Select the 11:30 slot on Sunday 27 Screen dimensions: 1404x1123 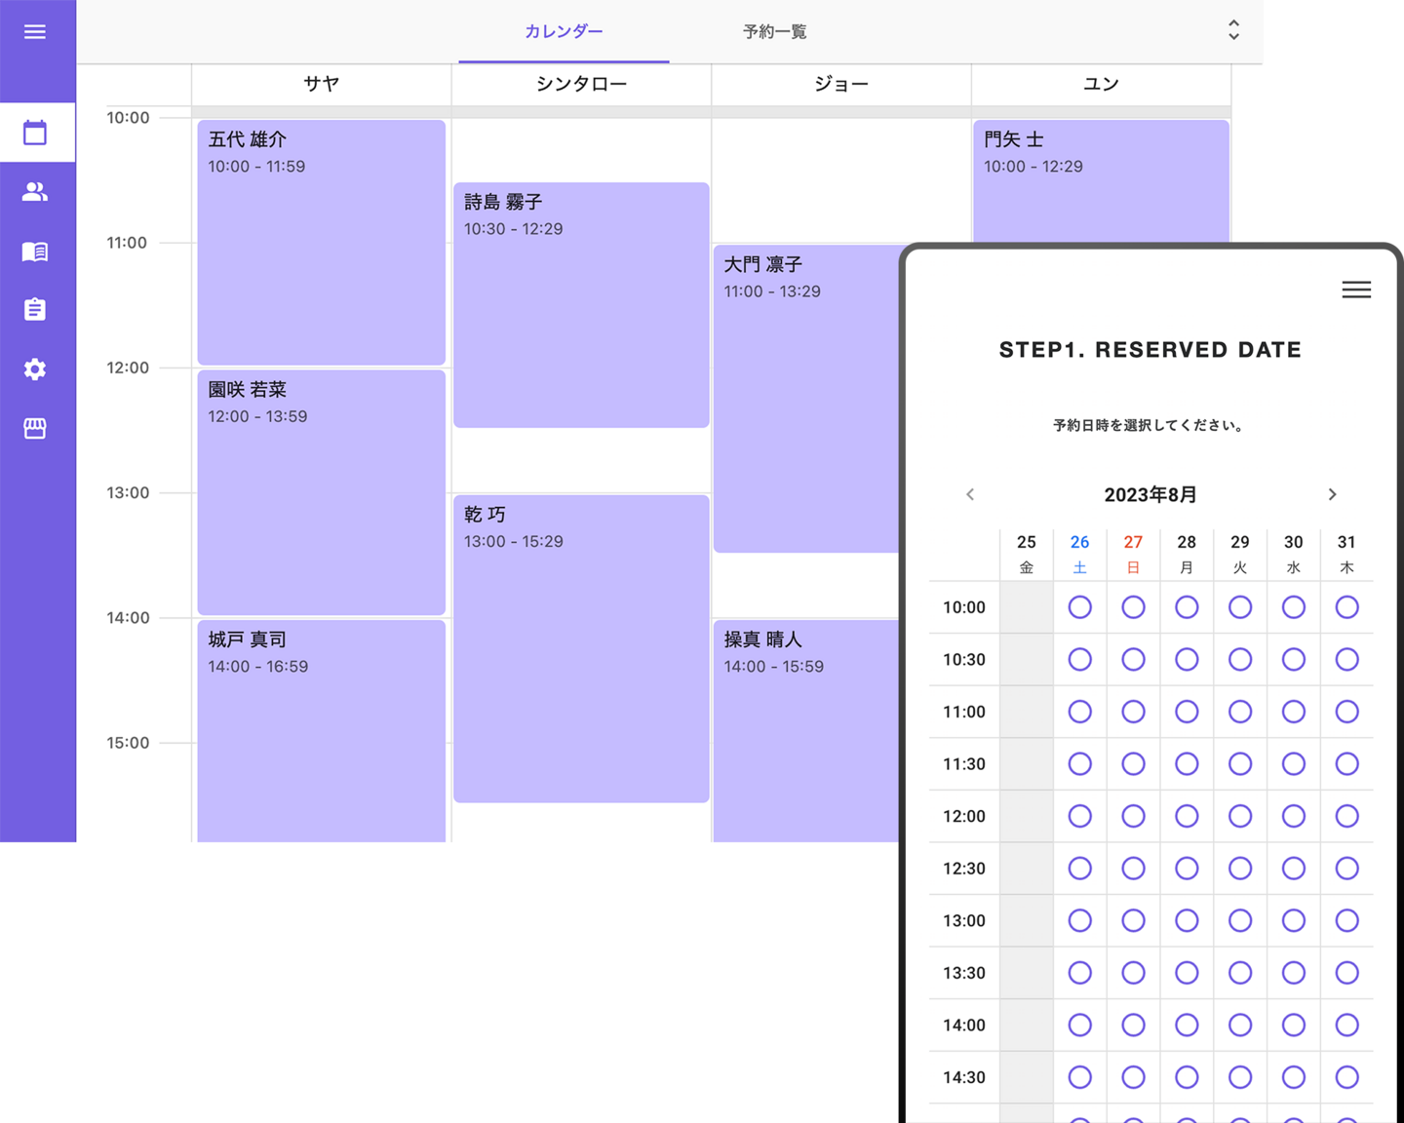pos(1133,763)
